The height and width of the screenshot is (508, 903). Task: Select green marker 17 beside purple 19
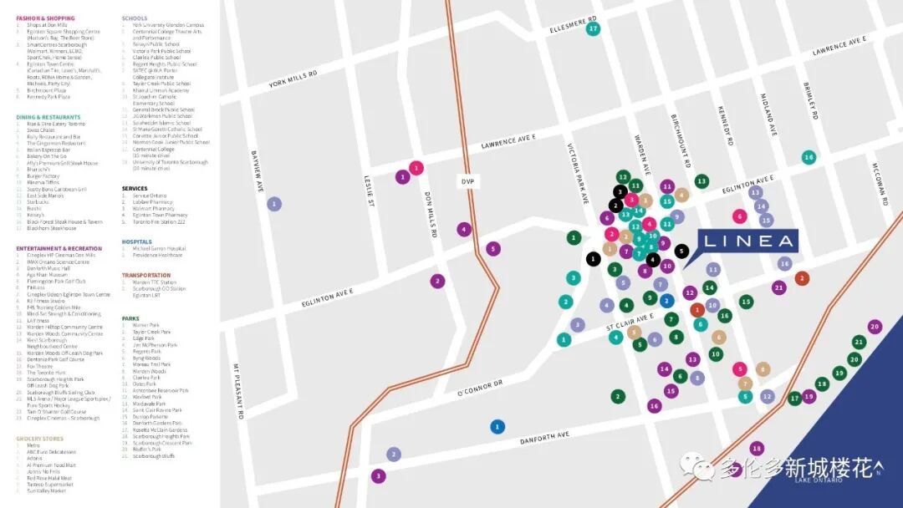click(x=795, y=398)
